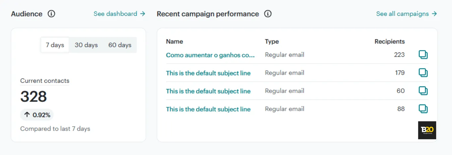The image size is (452, 155).
Task: Select the 7 days range
Action: [55, 45]
